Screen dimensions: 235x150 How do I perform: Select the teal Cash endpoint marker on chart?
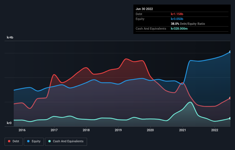tap(230, 118)
